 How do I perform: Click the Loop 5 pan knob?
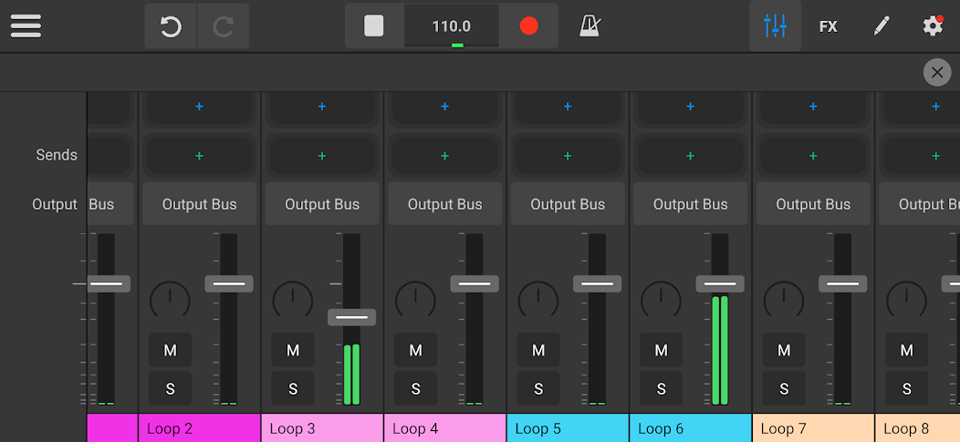538,300
